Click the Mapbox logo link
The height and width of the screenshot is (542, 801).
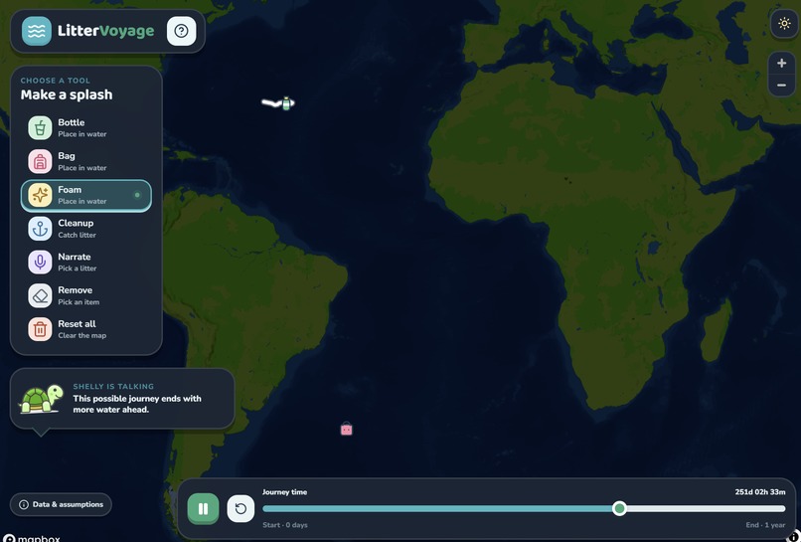[x=32, y=538]
